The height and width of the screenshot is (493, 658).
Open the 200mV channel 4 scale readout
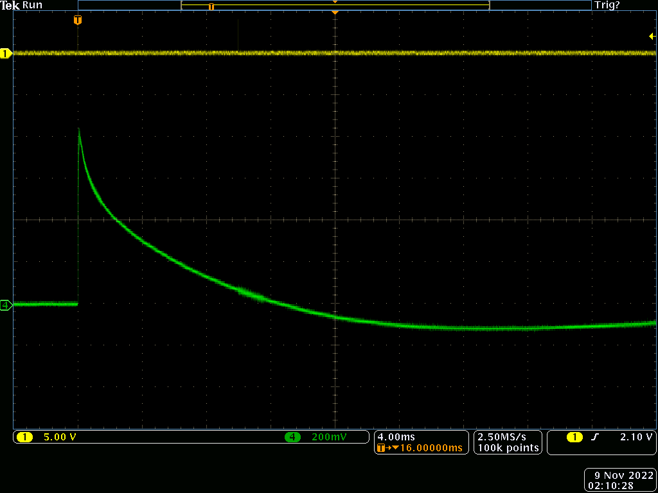pyautogui.click(x=330, y=437)
